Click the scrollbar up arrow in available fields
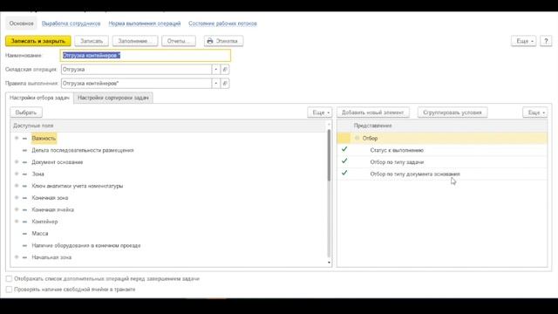This screenshot has height=314, width=558. coord(329,124)
